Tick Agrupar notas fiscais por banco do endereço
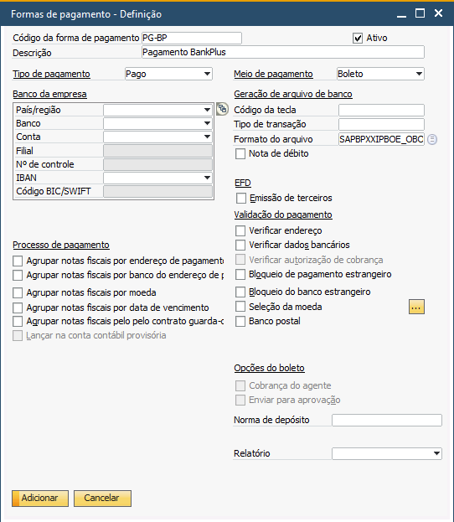Image resolution: width=454 pixels, height=522 pixels. tap(18, 276)
